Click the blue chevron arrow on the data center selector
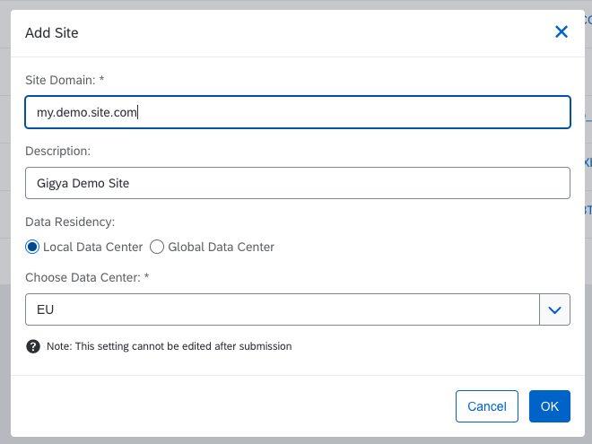This screenshot has height=444, width=592. 554,309
